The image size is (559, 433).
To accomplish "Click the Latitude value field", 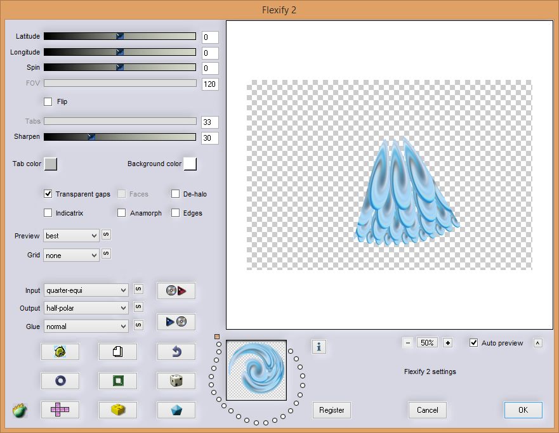I will (x=210, y=37).
